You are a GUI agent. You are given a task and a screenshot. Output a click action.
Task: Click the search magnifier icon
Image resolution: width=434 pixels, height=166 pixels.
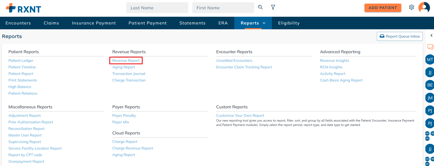click(260, 7)
